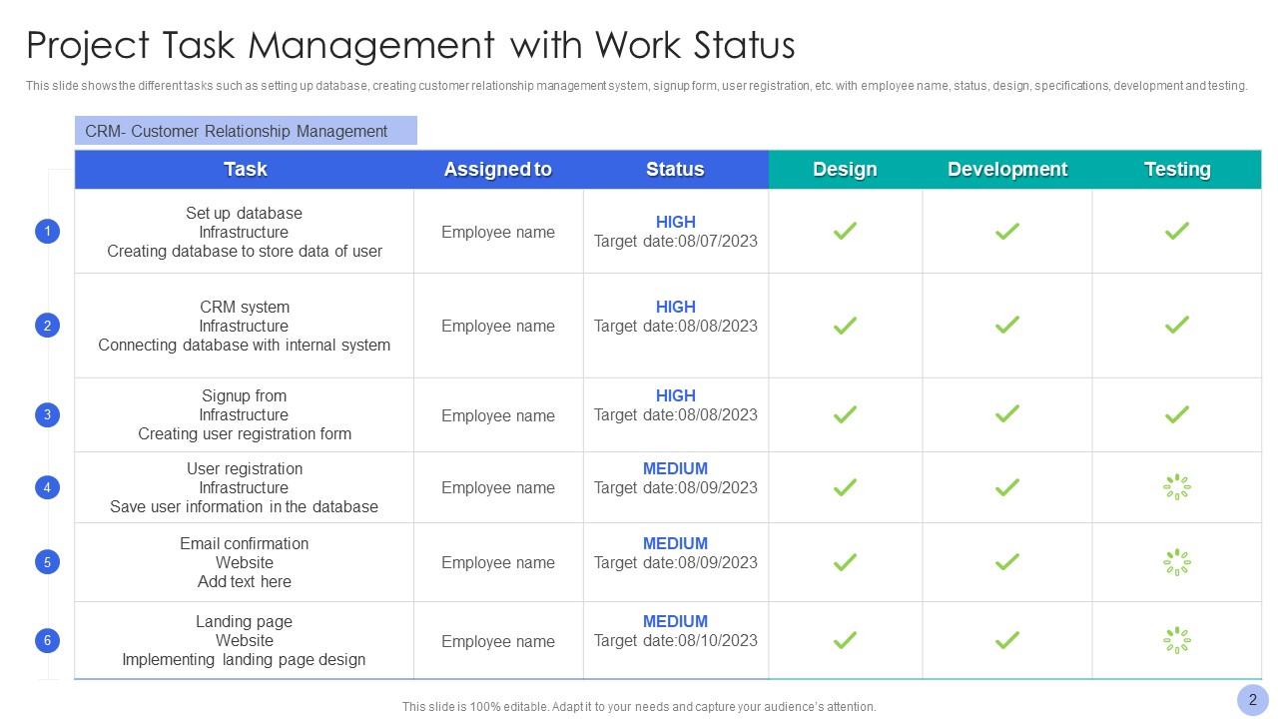
Task: Click the Development column header
Action: 1006,170
